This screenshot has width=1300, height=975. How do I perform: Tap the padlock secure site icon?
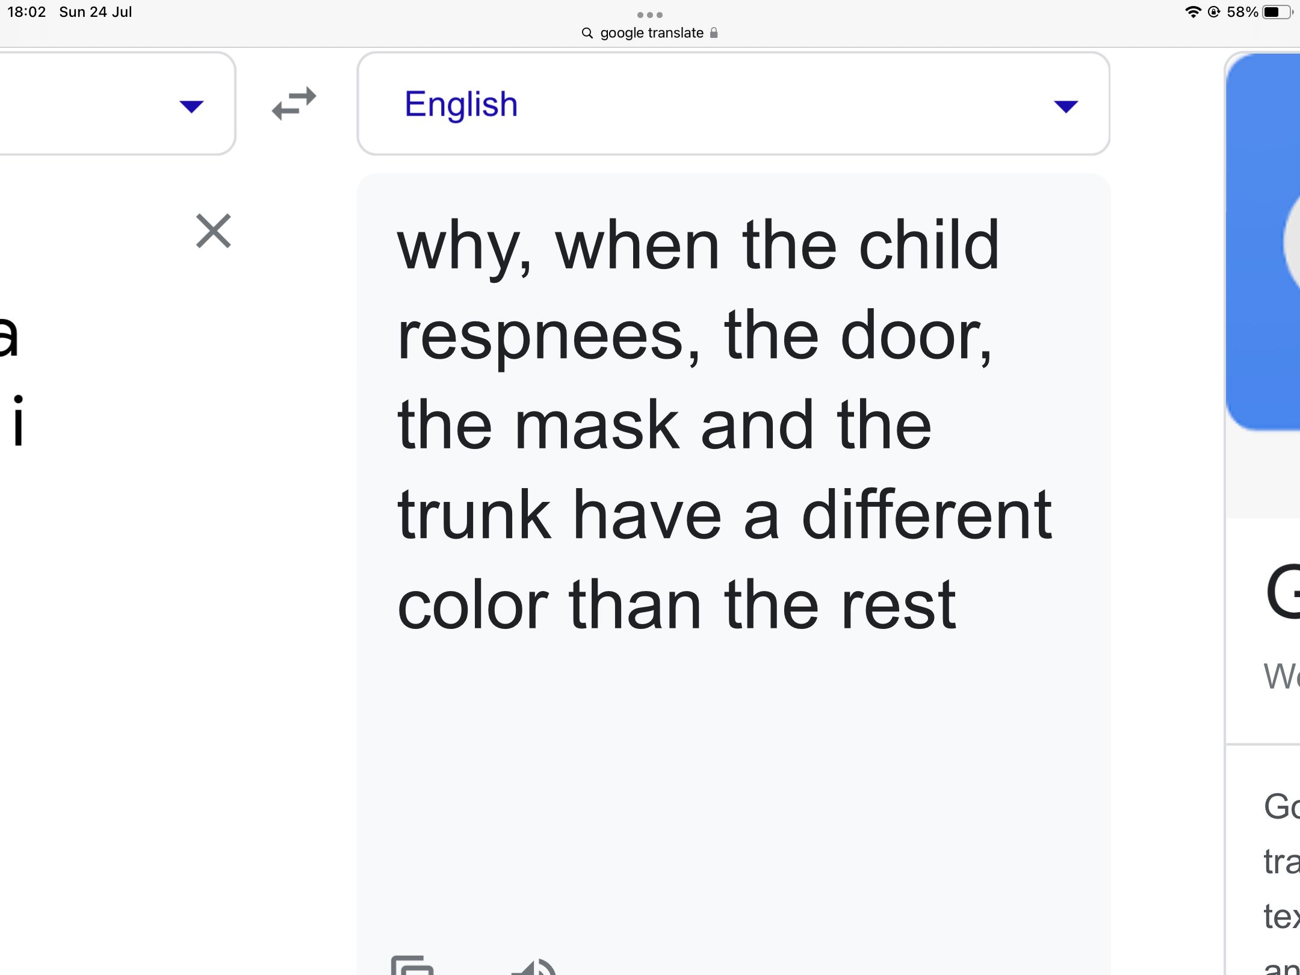point(714,32)
